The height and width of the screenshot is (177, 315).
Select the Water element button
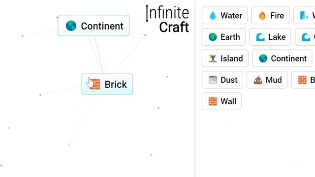point(224,15)
